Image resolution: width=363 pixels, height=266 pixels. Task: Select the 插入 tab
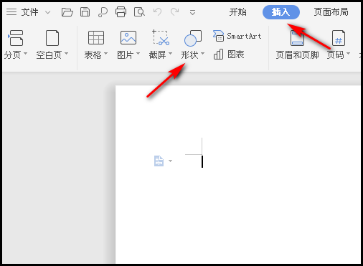pos(281,12)
